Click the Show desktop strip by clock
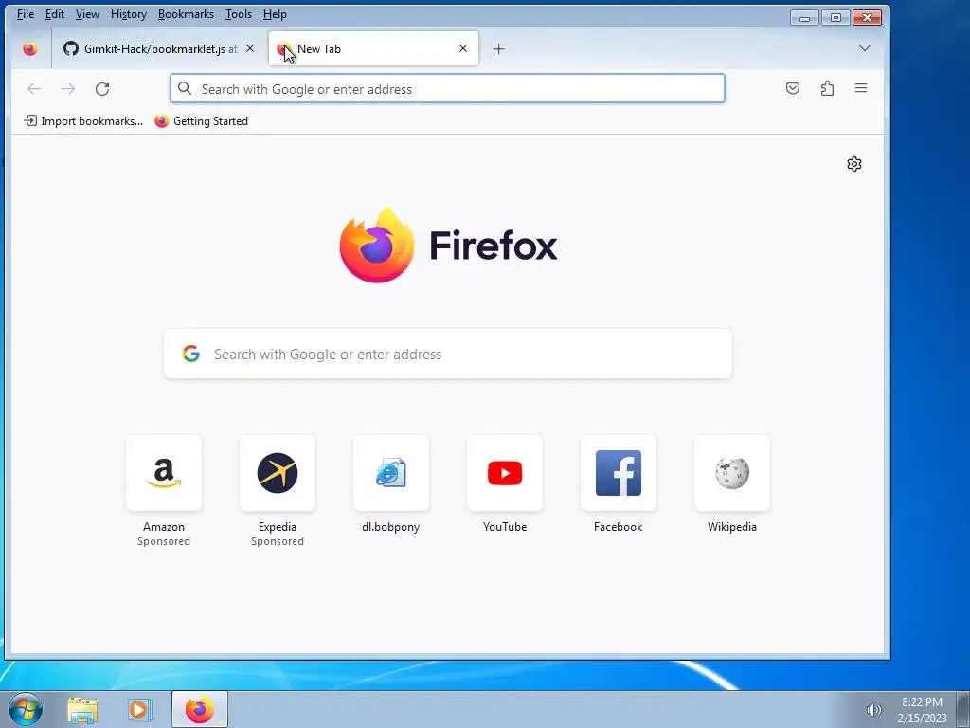 pos(962,710)
